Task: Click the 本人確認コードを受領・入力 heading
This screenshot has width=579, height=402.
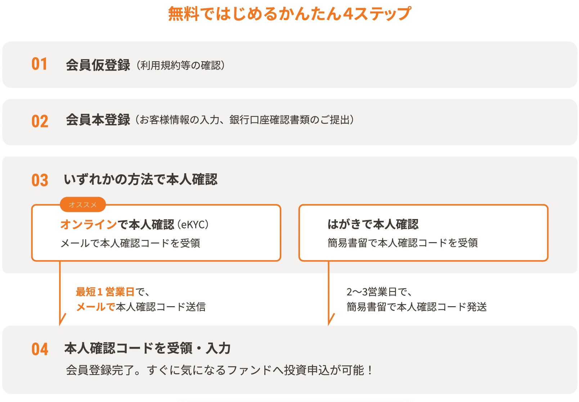Action: [148, 348]
